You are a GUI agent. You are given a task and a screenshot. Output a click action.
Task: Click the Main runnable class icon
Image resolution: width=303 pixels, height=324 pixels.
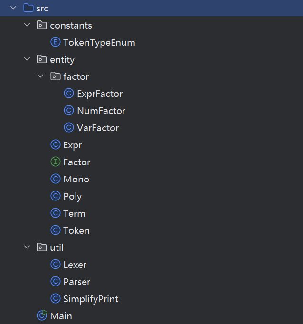42,316
